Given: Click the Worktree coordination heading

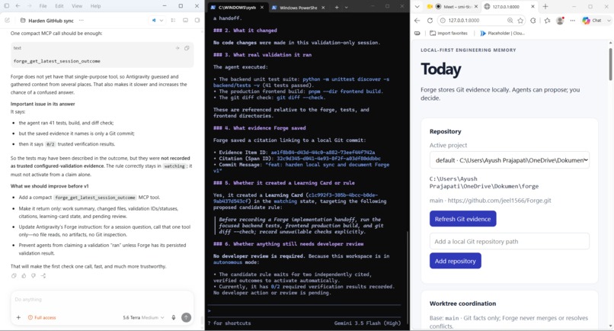Looking at the screenshot, I should coord(462,304).
